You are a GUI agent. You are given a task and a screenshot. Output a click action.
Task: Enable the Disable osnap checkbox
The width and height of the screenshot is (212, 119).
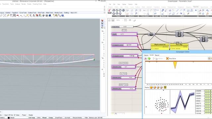pyautogui.click(x=27, y=115)
